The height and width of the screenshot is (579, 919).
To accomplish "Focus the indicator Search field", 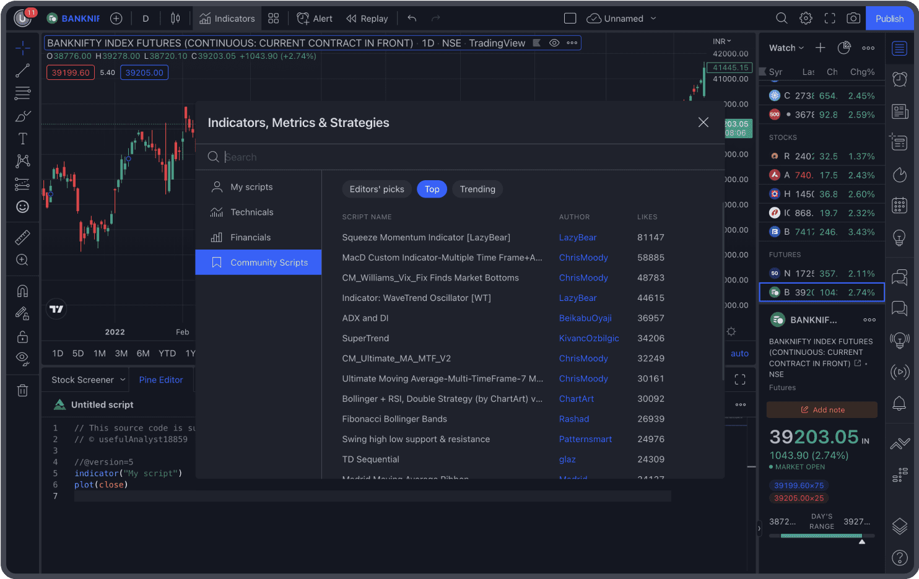I will [x=459, y=157].
